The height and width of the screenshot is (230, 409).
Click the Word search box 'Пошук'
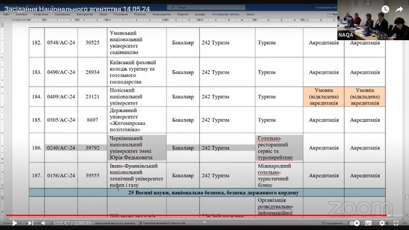pyautogui.click(x=206, y=7)
